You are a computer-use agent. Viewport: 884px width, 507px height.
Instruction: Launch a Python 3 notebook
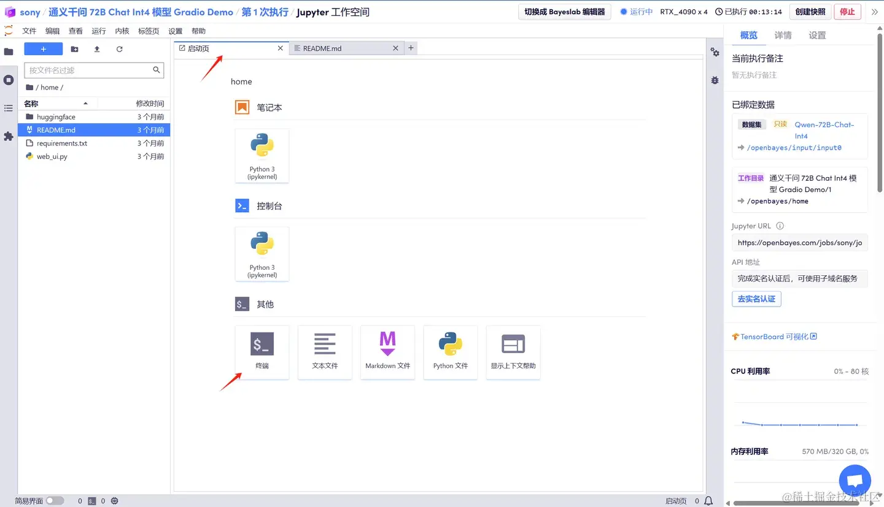click(x=262, y=156)
